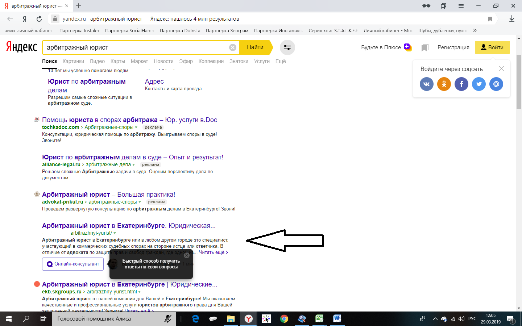Open Партнерка Instalex bookmark
This screenshot has height=326, width=522.
click(79, 30)
